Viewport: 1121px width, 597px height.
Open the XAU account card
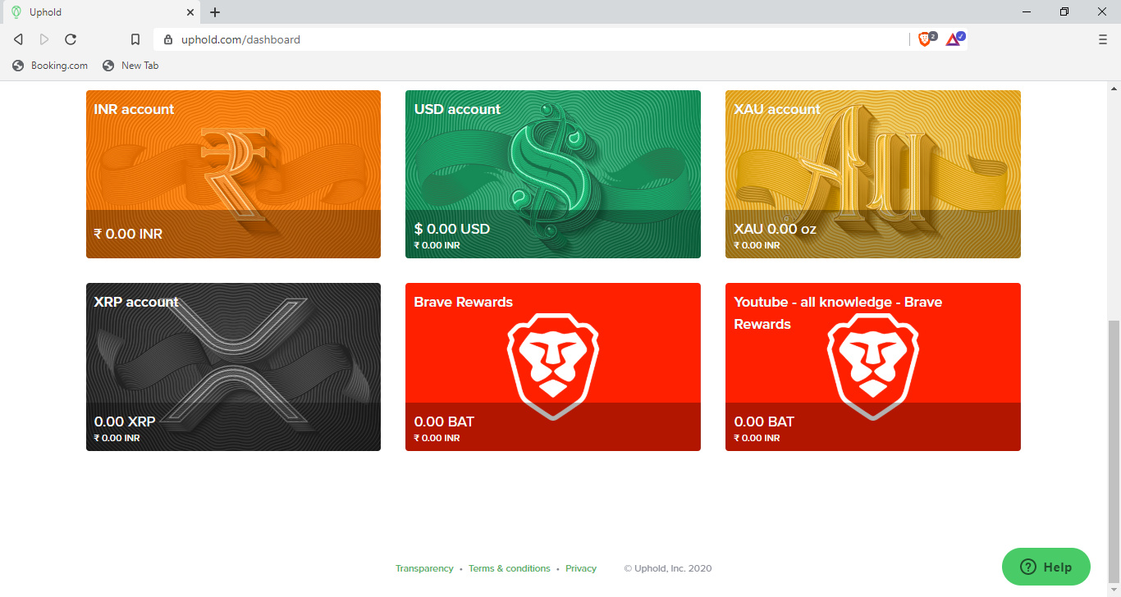click(873, 174)
